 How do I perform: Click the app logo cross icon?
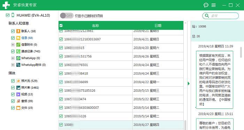click(6, 5)
